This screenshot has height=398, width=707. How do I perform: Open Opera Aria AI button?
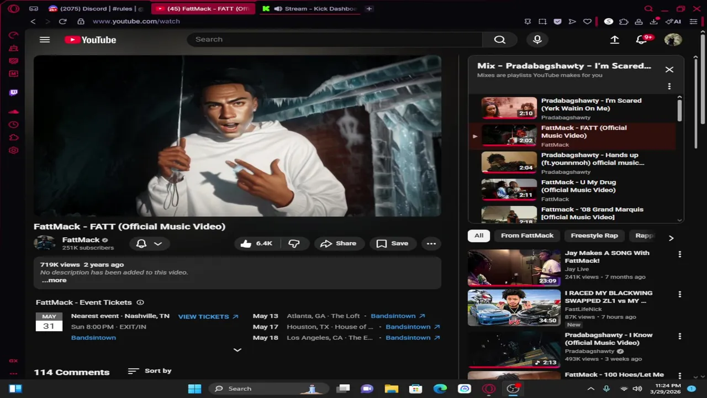[673, 21]
